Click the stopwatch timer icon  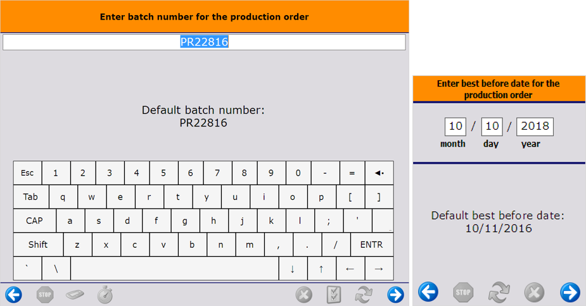pyautogui.click(x=105, y=294)
